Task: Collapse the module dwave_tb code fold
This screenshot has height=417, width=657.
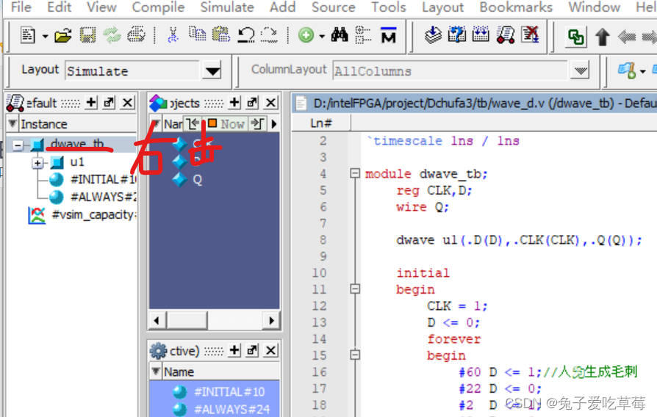Action: click(x=355, y=173)
